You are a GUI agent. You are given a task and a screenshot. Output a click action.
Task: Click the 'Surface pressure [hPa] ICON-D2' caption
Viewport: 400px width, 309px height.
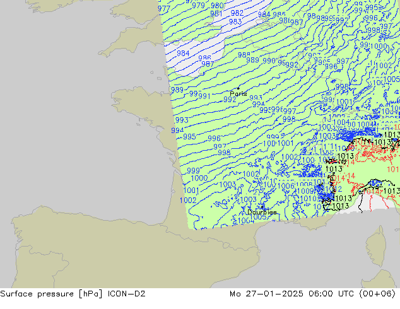pyautogui.click(x=73, y=294)
